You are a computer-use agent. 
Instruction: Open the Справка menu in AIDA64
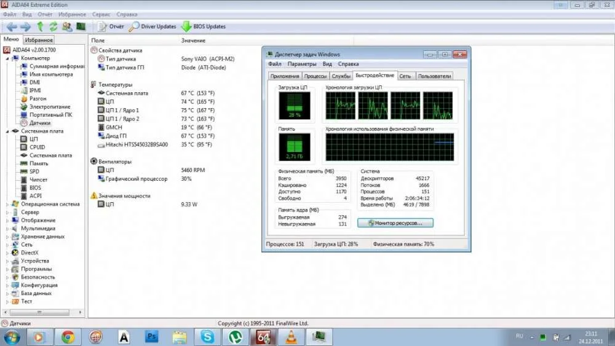coord(127,14)
